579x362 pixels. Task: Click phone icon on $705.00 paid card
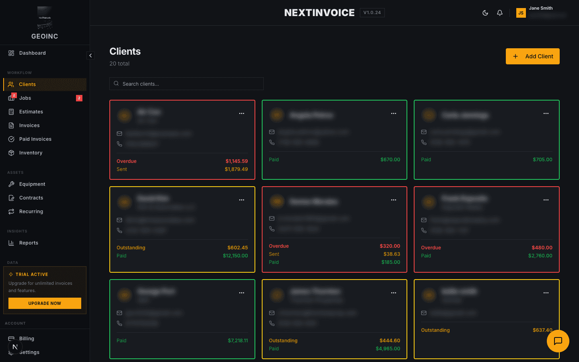[424, 142]
